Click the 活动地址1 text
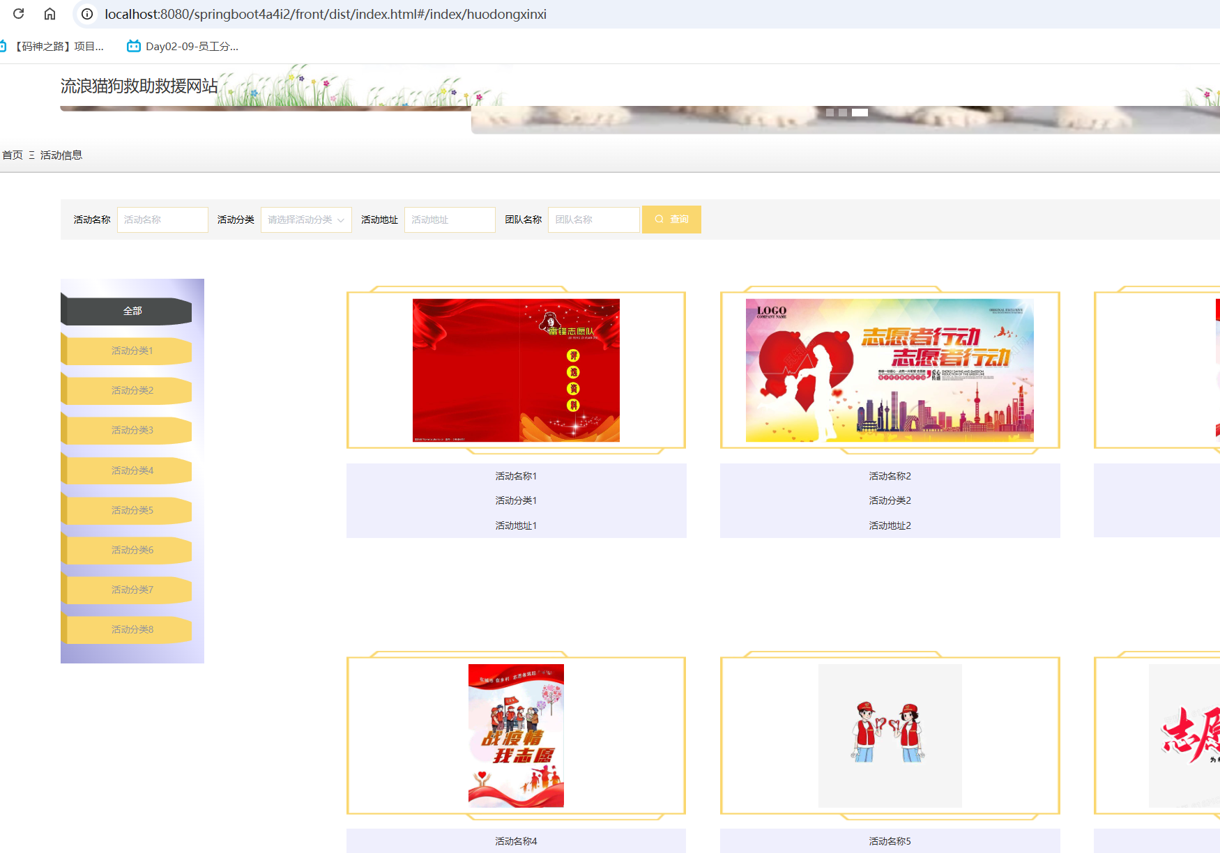 click(516, 525)
